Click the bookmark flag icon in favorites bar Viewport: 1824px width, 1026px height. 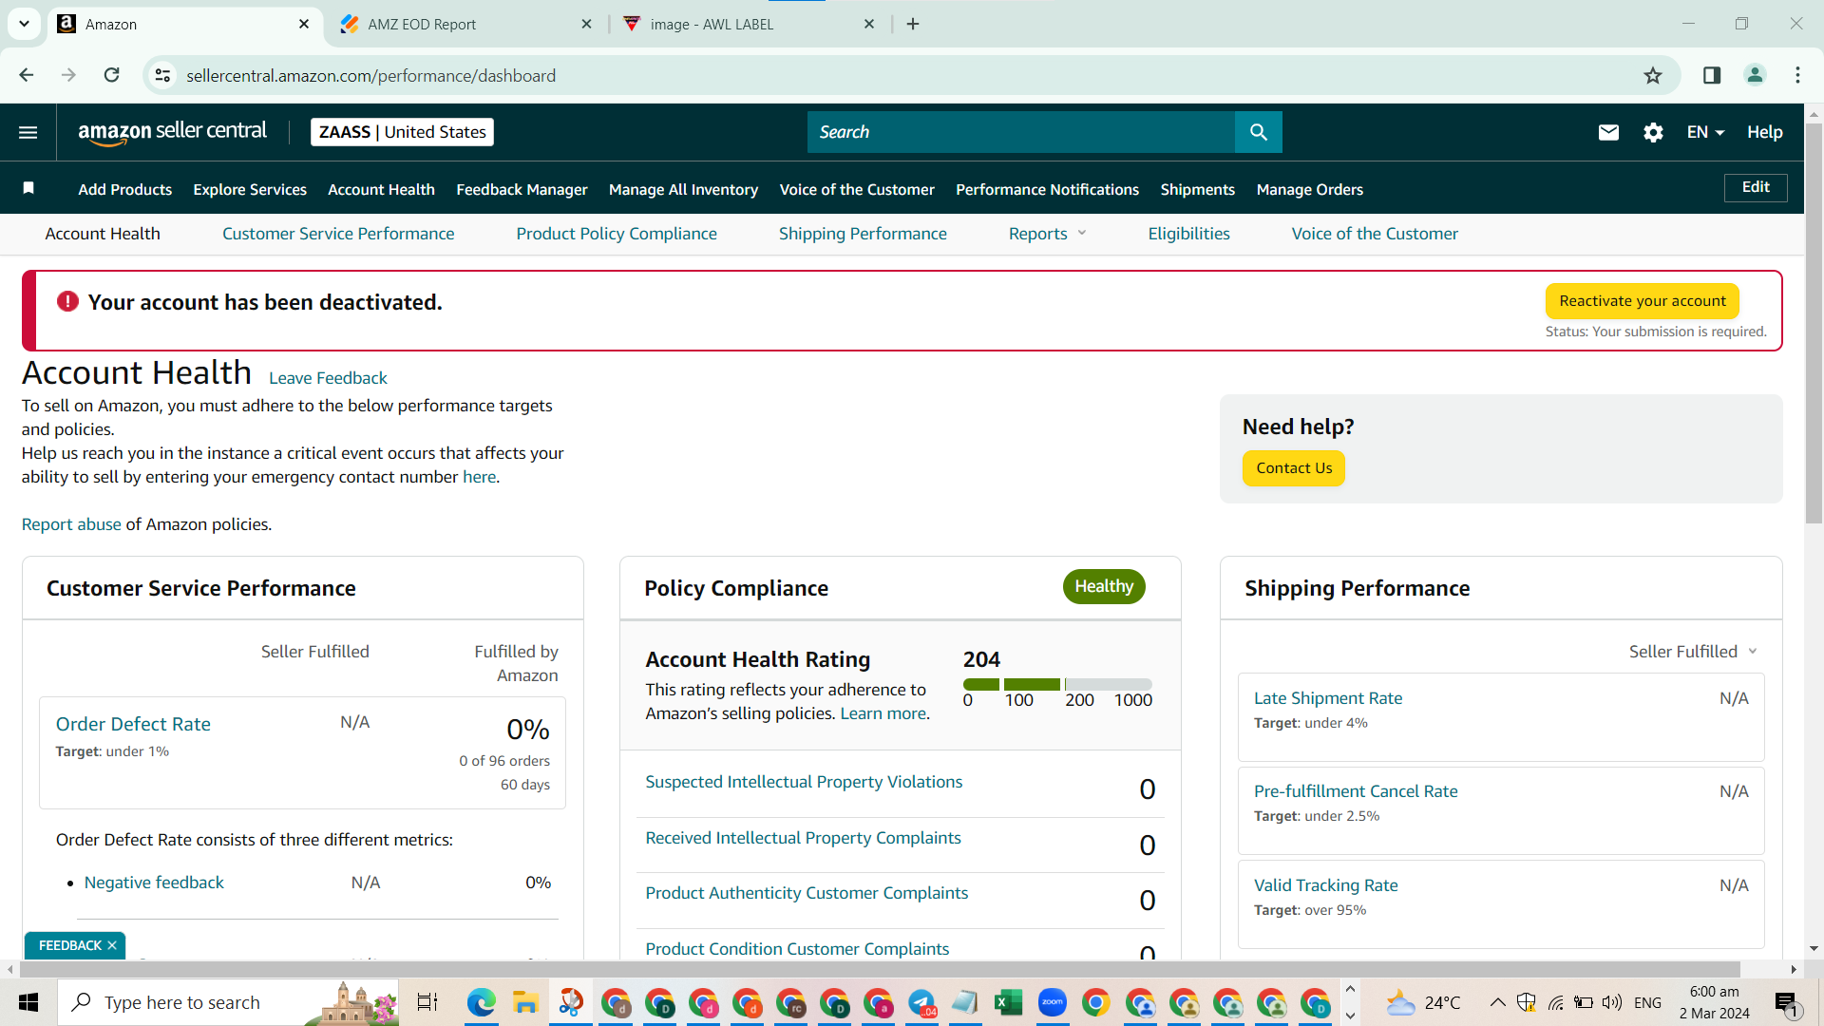click(28, 188)
